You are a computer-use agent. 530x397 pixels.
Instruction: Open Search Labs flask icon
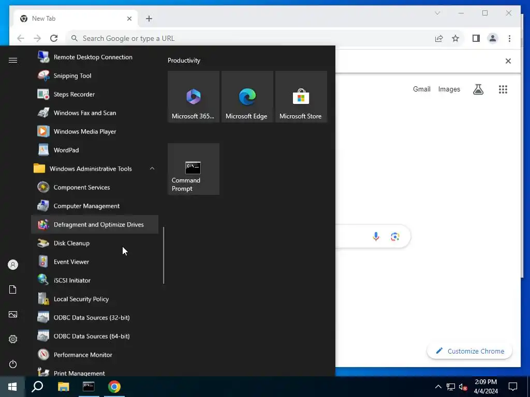pyautogui.click(x=478, y=89)
